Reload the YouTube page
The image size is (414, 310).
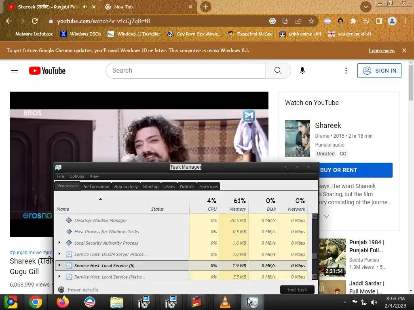coord(35,21)
